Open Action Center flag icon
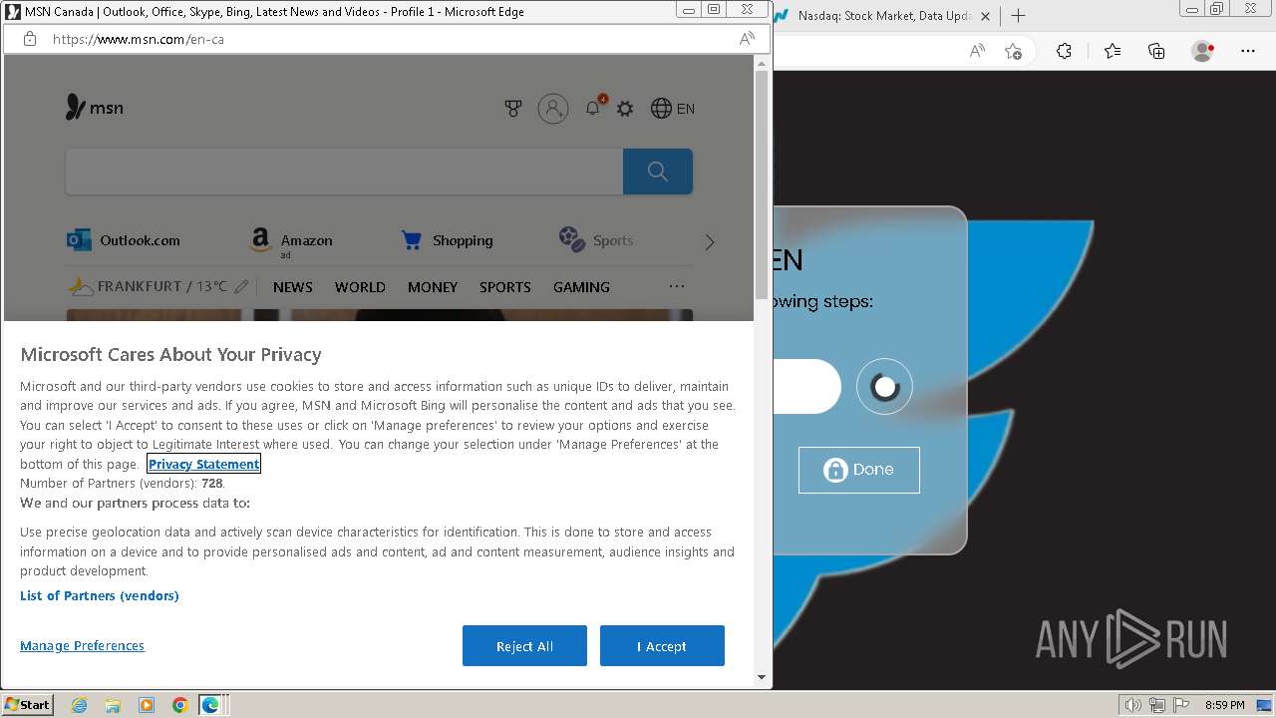1276x718 pixels. [x=1180, y=705]
